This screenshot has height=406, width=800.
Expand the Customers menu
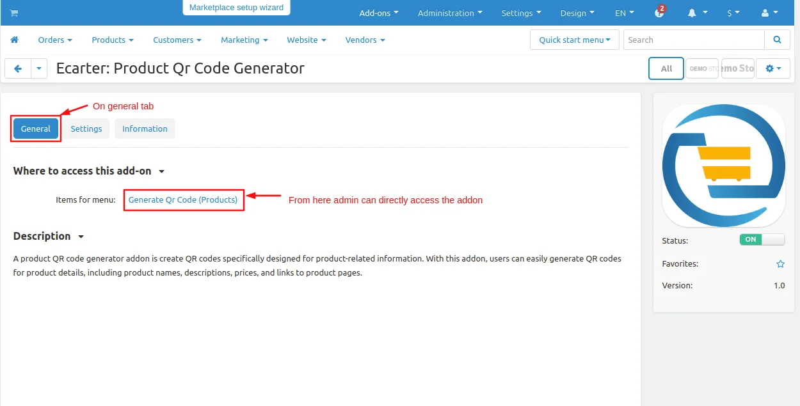[177, 40]
